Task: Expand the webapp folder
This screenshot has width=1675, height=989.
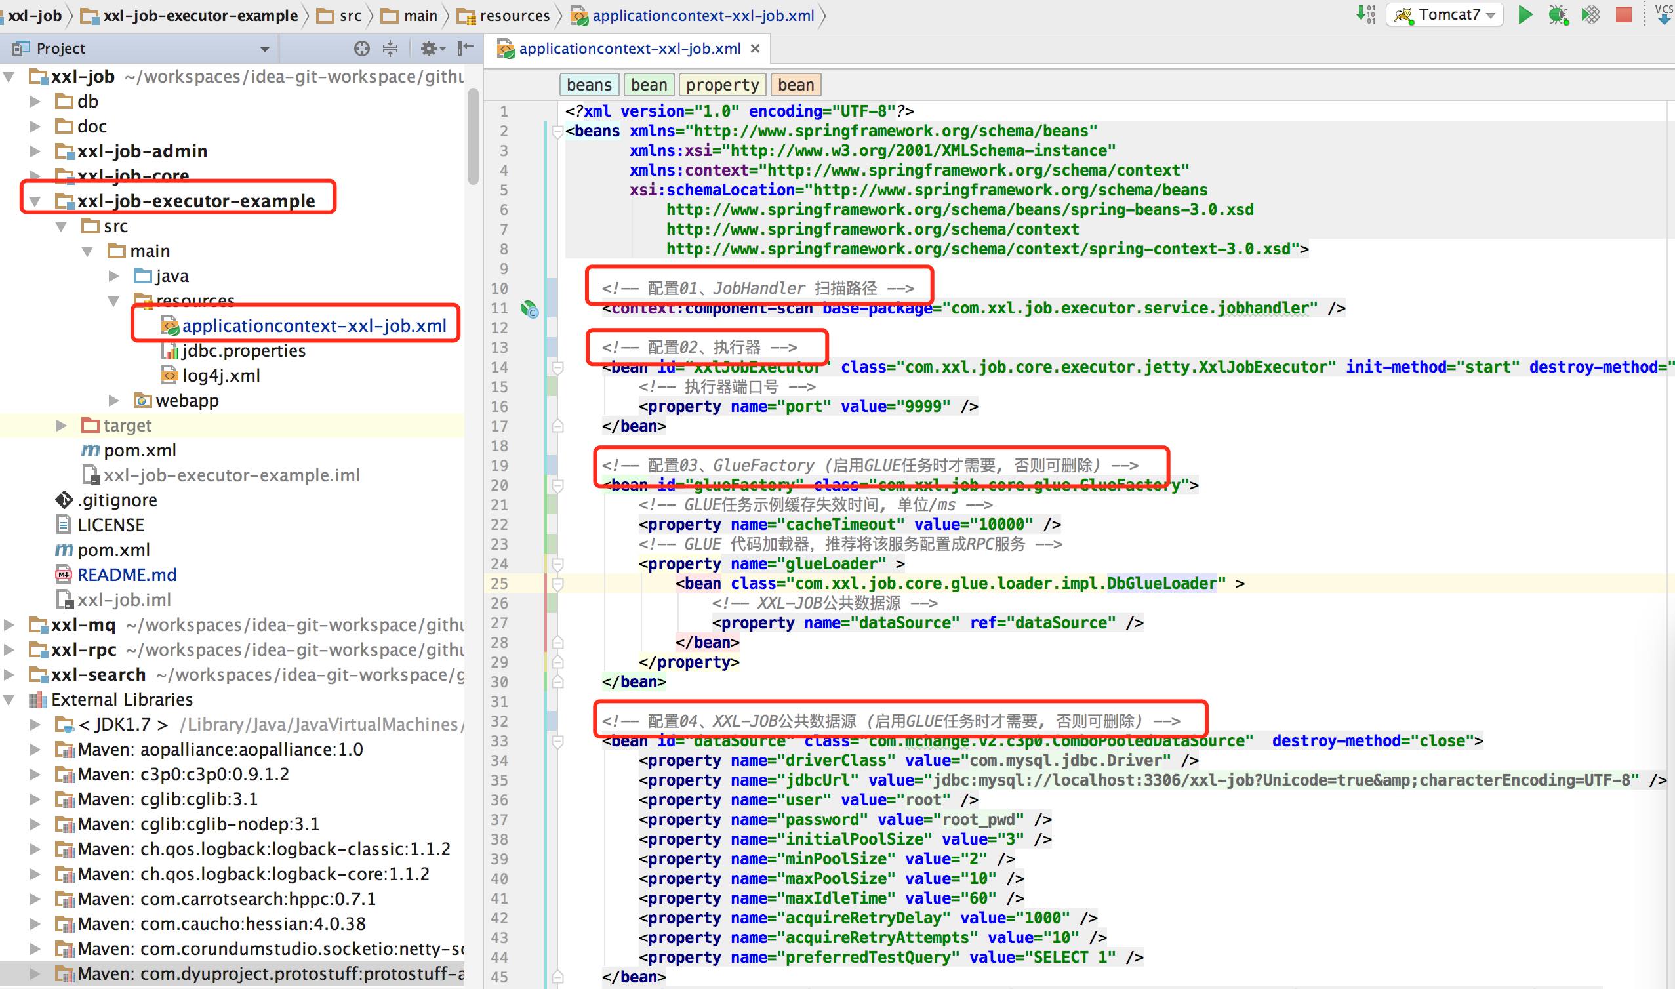Action: (x=114, y=400)
